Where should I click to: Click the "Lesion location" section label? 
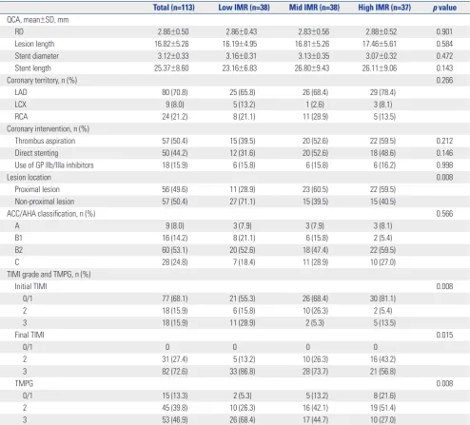(x=29, y=177)
